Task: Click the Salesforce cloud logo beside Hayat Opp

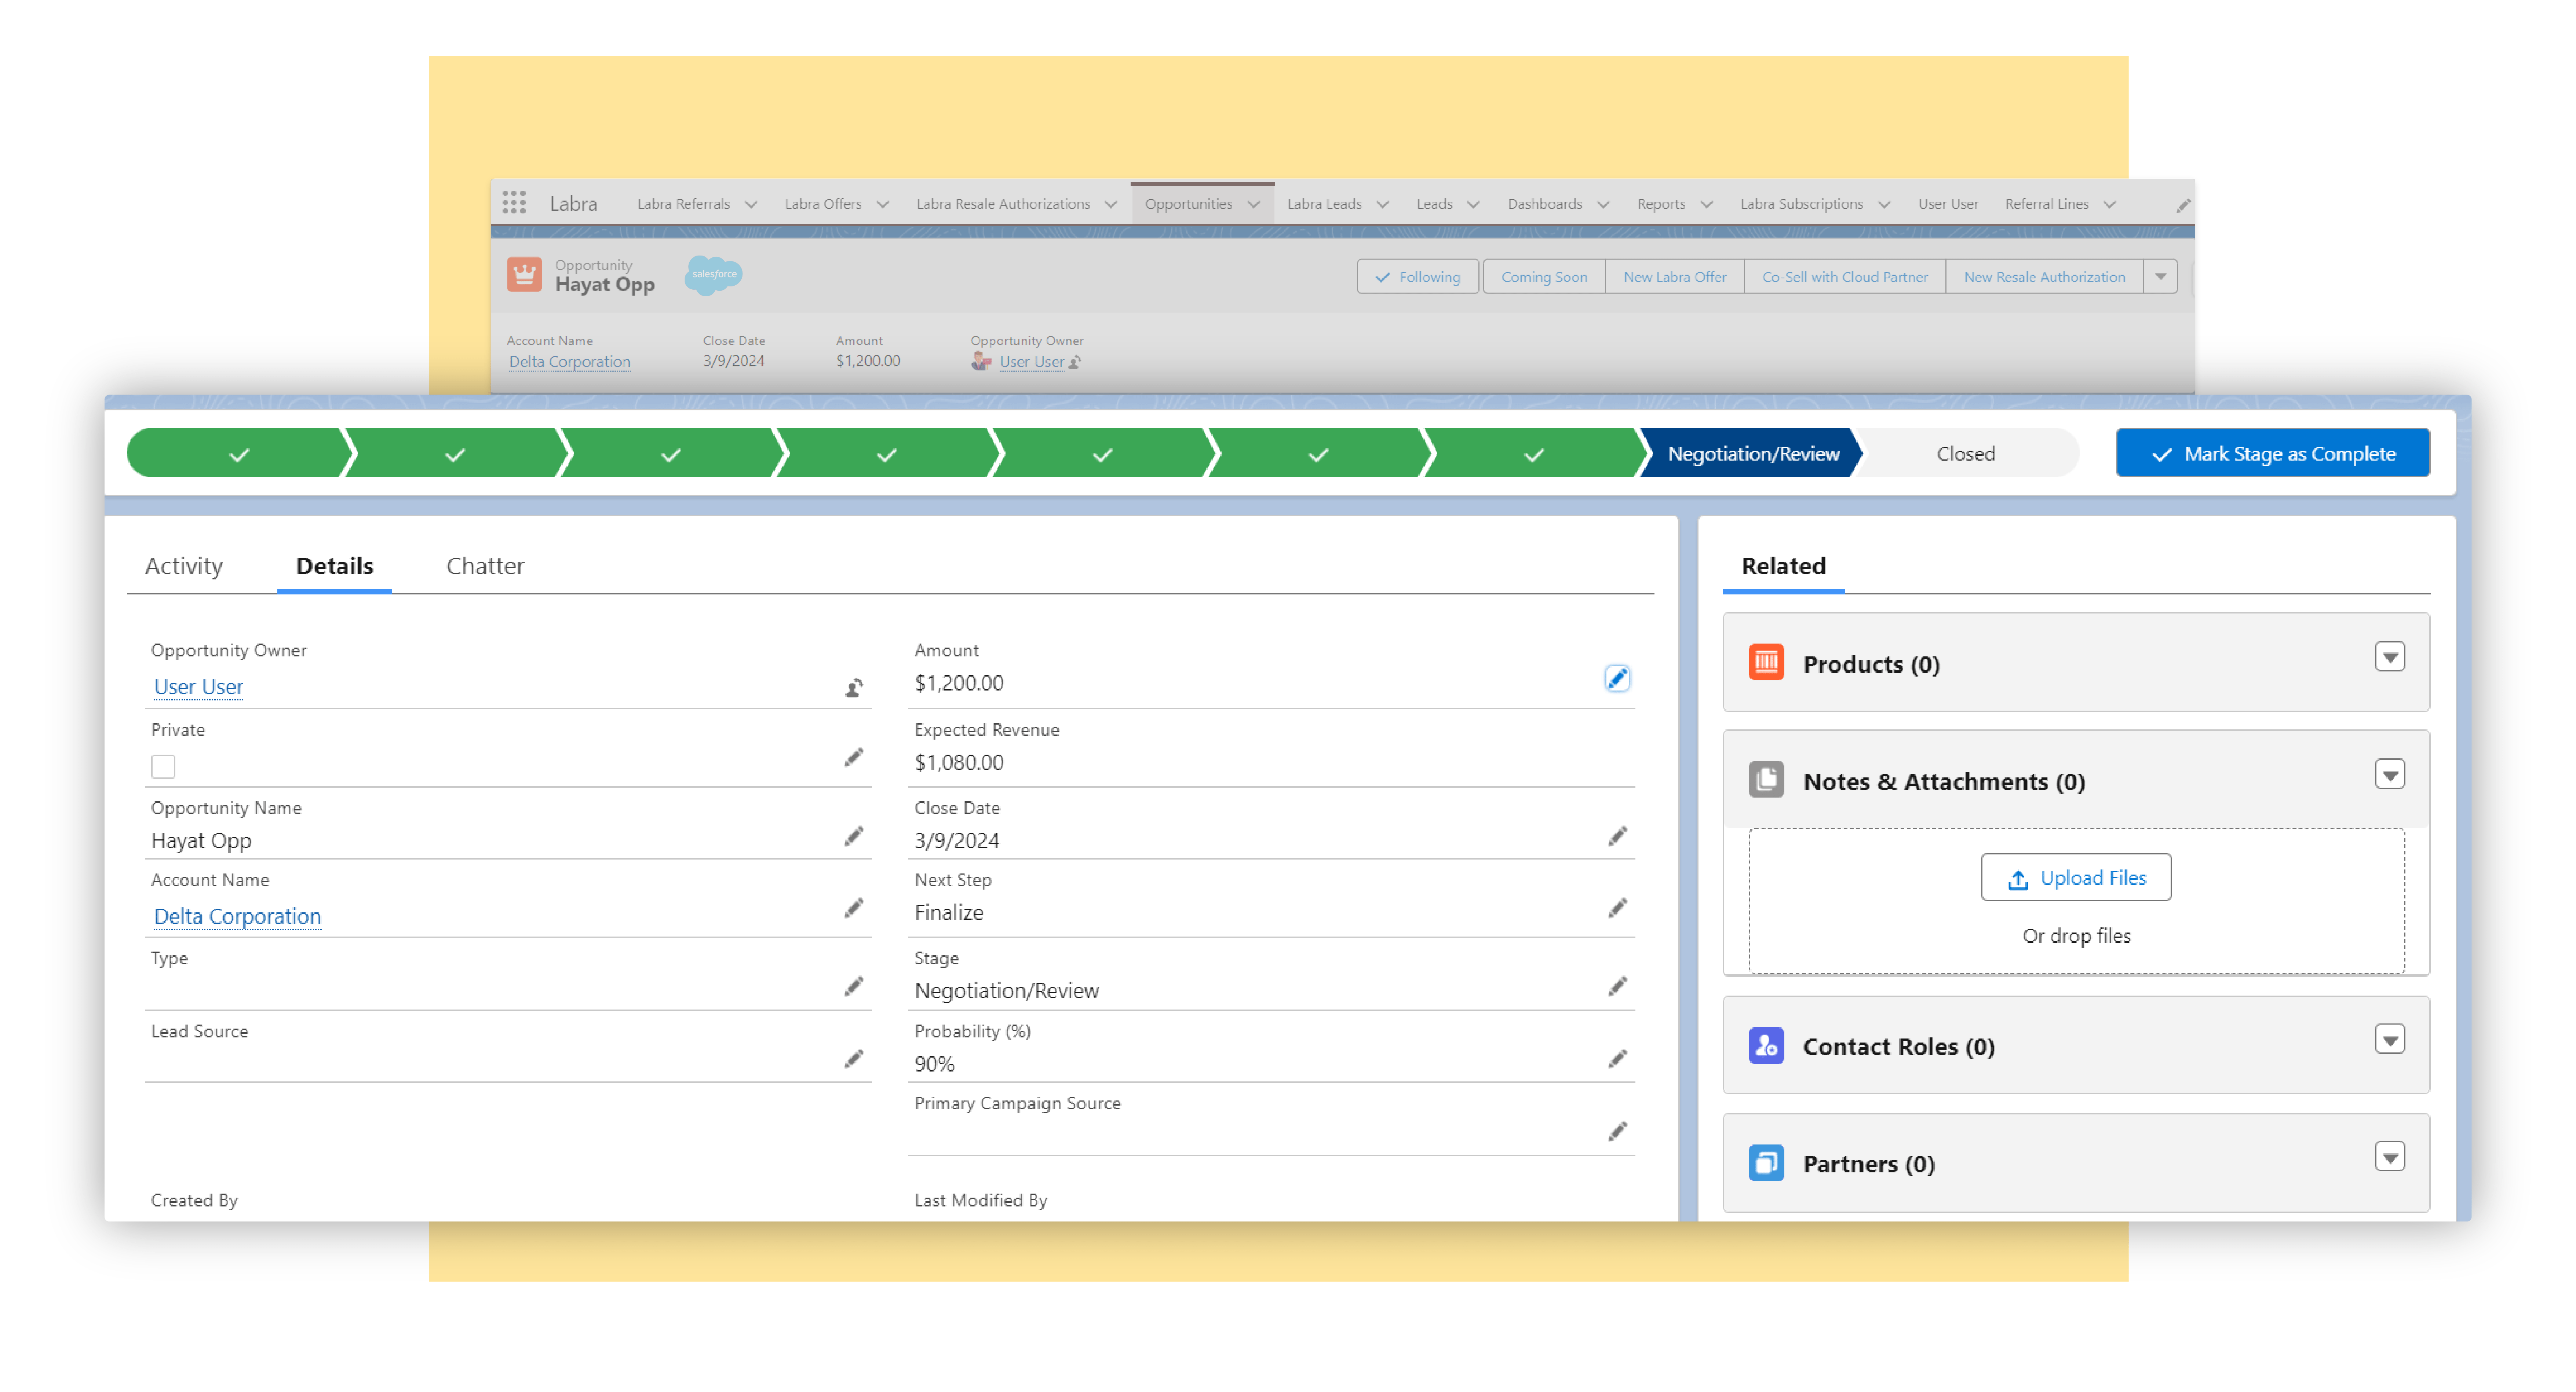Action: pyautogui.click(x=713, y=275)
